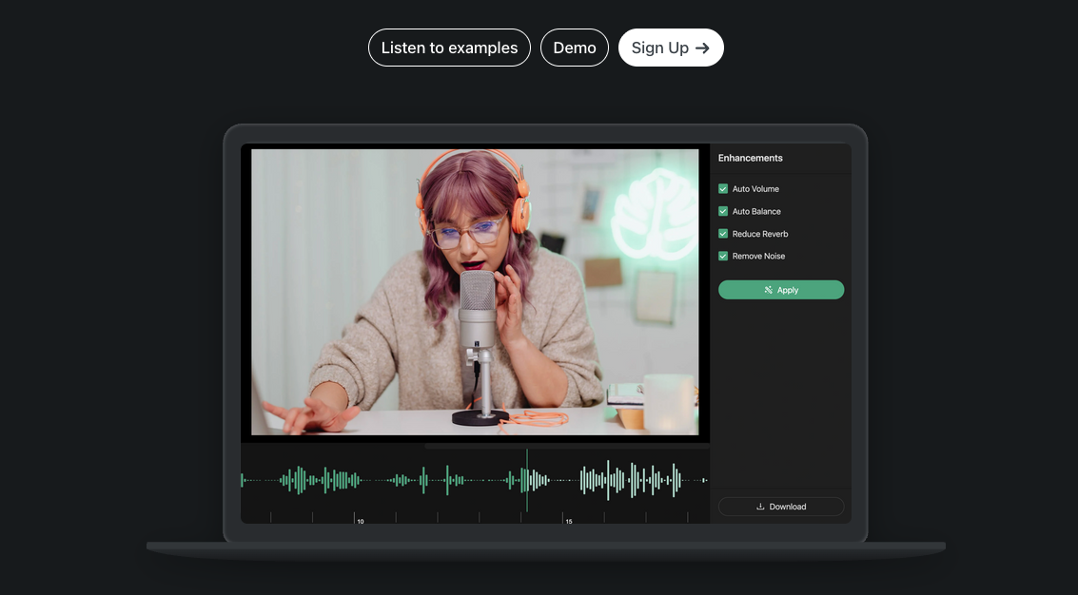Image resolution: width=1078 pixels, height=595 pixels.
Task: Click Sign Up to register
Action: (x=671, y=47)
